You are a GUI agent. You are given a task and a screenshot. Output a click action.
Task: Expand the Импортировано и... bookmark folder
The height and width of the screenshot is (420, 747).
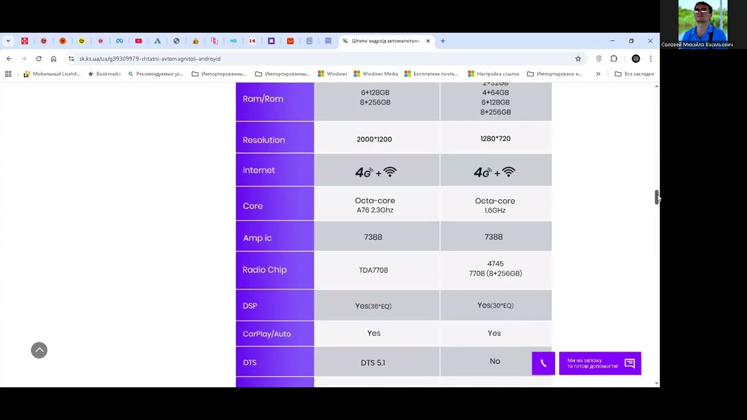(x=555, y=74)
